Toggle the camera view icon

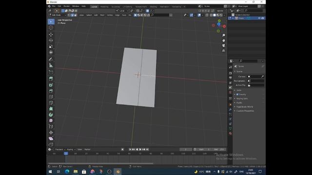[x=224, y=45]
